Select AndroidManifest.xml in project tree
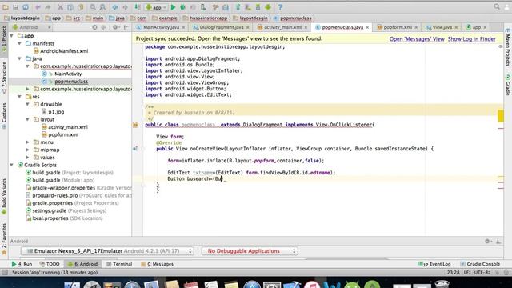Image resolution: width=512 pixels, height=288 pixels. 61,51
